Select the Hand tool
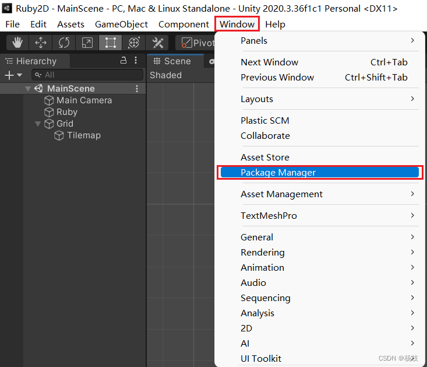The height and width of the screenshot is (367, 427). pos(17,43)
